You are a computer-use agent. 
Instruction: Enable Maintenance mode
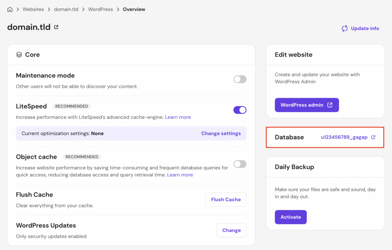coord(240,79)
